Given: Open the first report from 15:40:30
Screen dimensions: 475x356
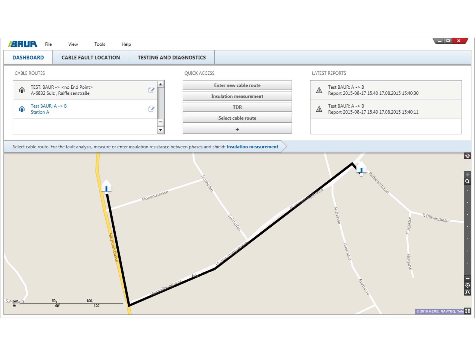Looking at the screenshot, I should [x=373, y=90].
